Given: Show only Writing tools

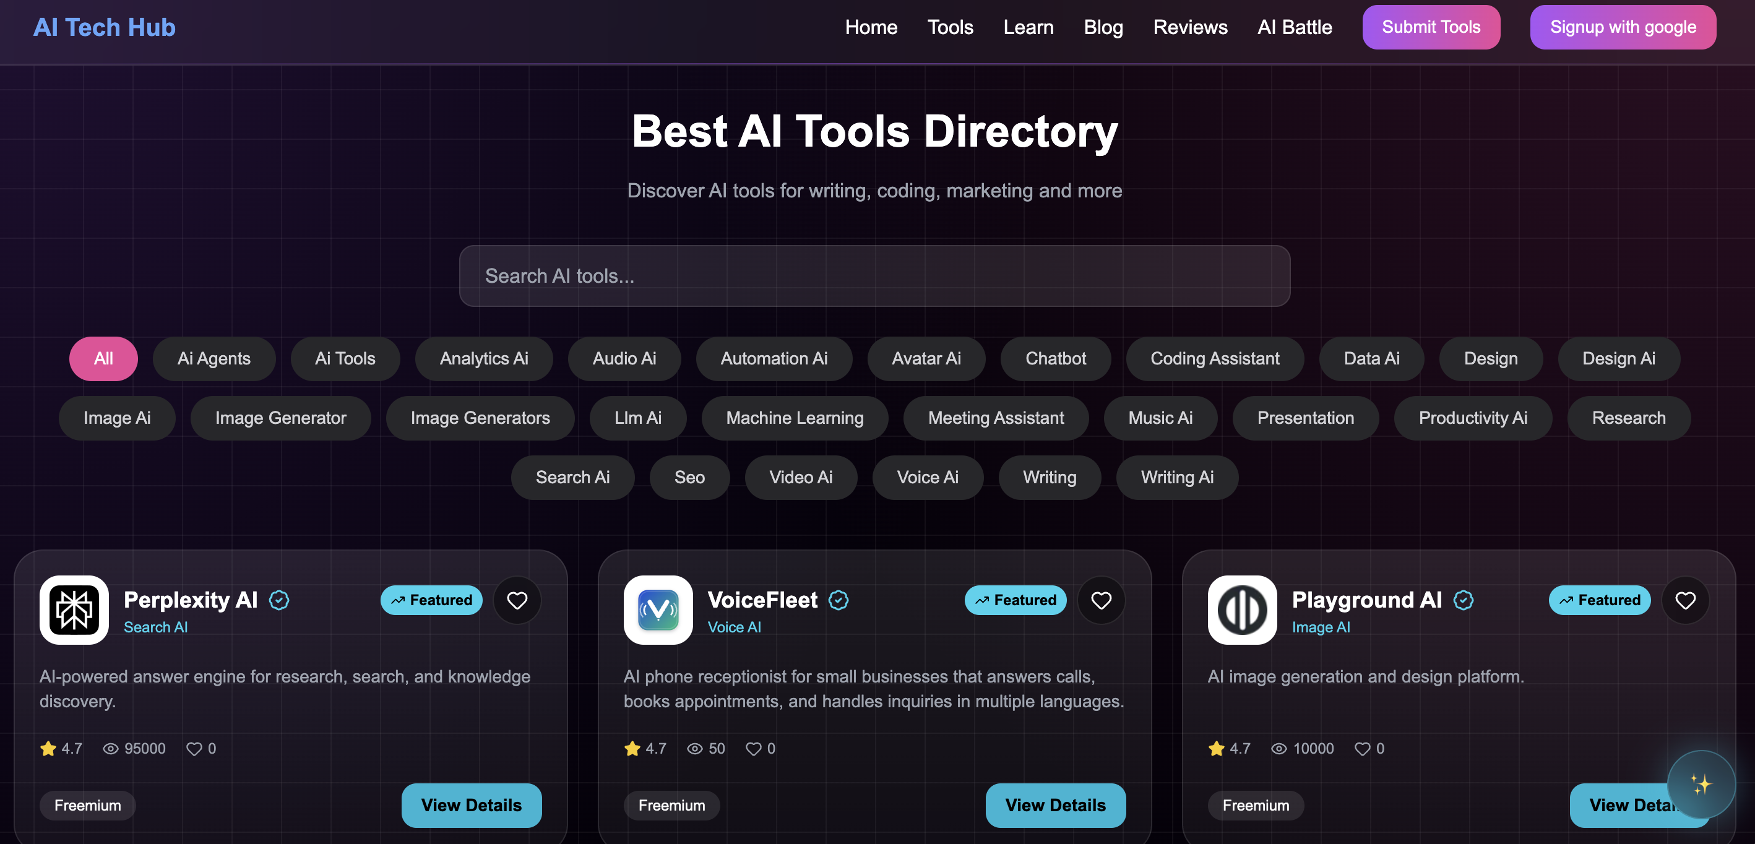Looking at the screenshot, I should (1049, 477).
